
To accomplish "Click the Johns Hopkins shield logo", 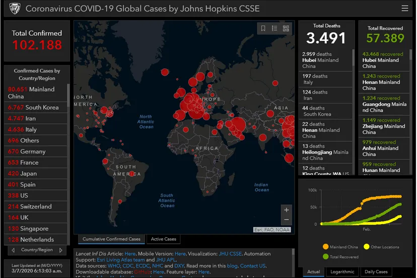I will point(15,9).
